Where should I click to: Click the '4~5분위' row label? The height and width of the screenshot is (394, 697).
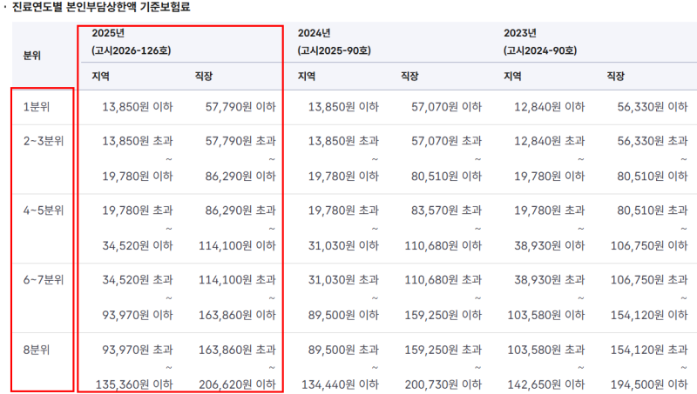(x=44, y=210)
